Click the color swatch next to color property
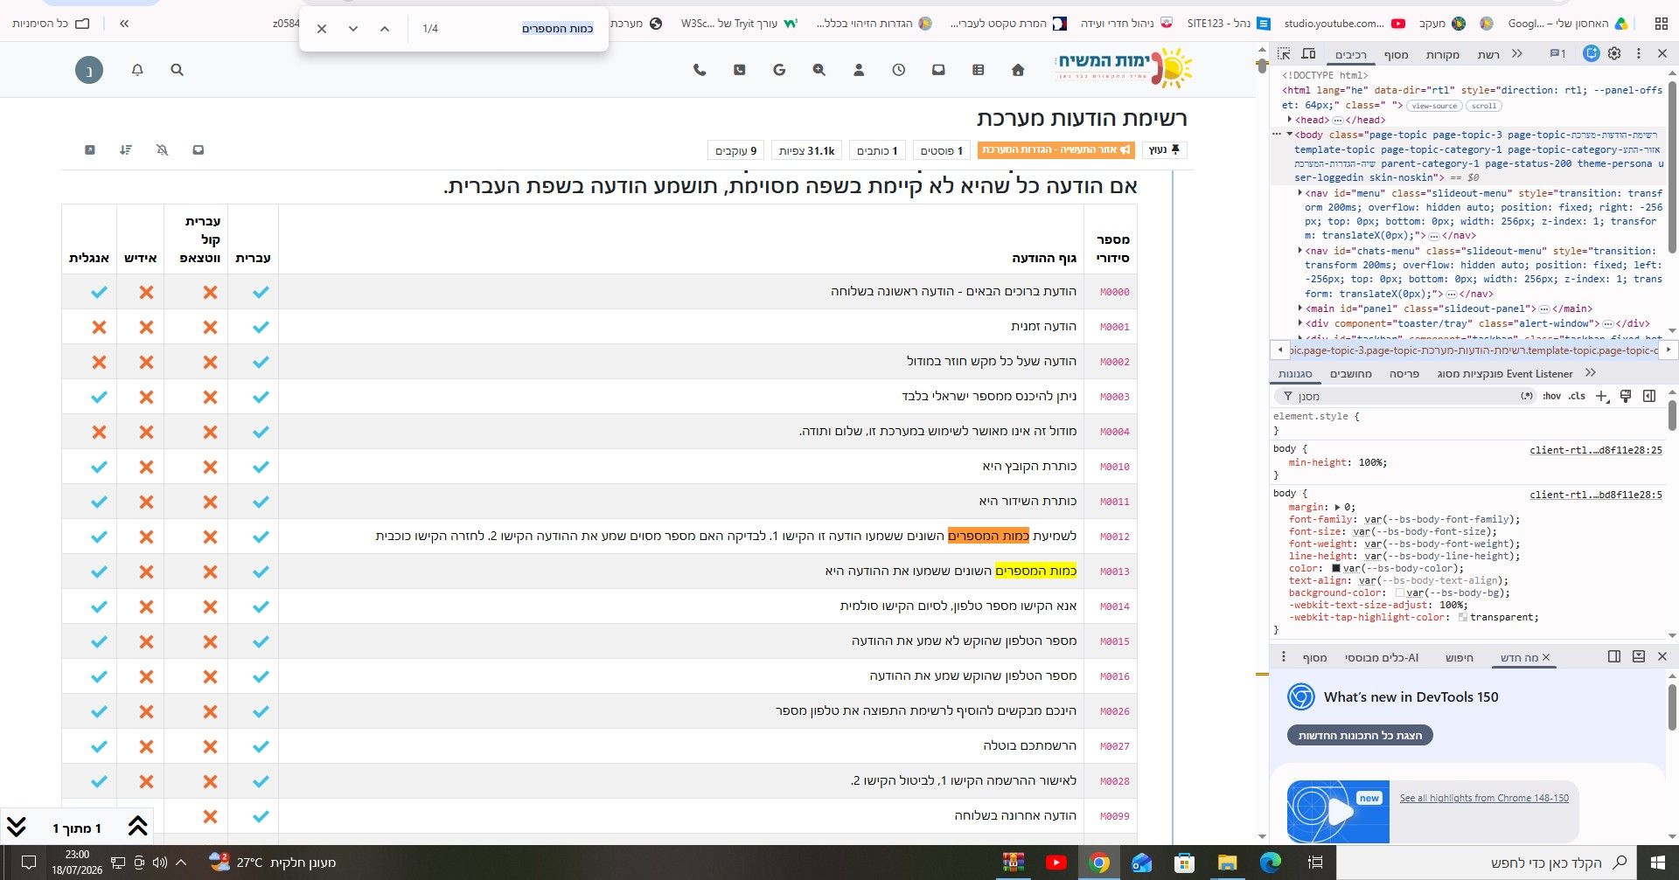The width and height of the screenshot is (1679, 880). (1336, 568)
